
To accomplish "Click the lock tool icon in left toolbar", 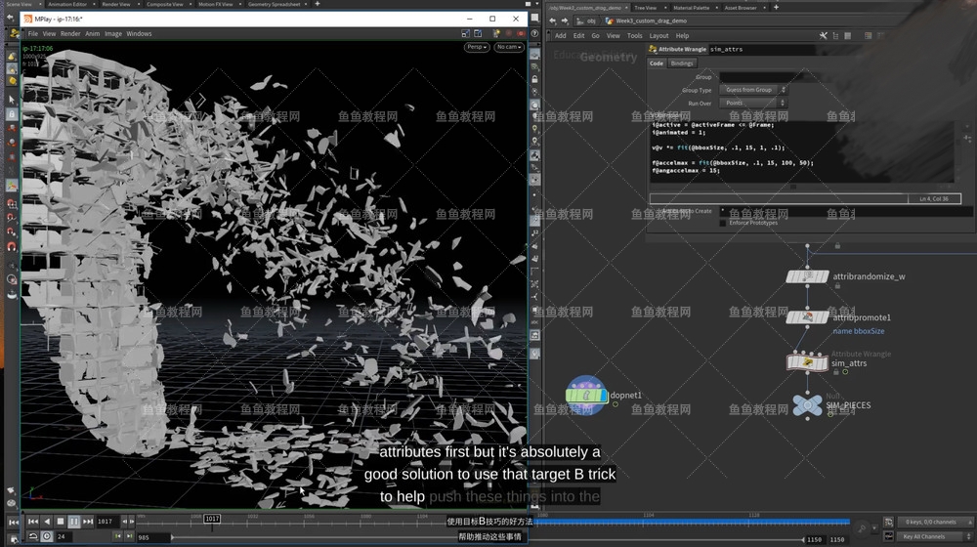I will pyautogui.click(x=12, y=114).
